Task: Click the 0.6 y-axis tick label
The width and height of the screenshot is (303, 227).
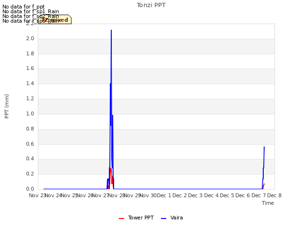Action: [x=30, y=144]
